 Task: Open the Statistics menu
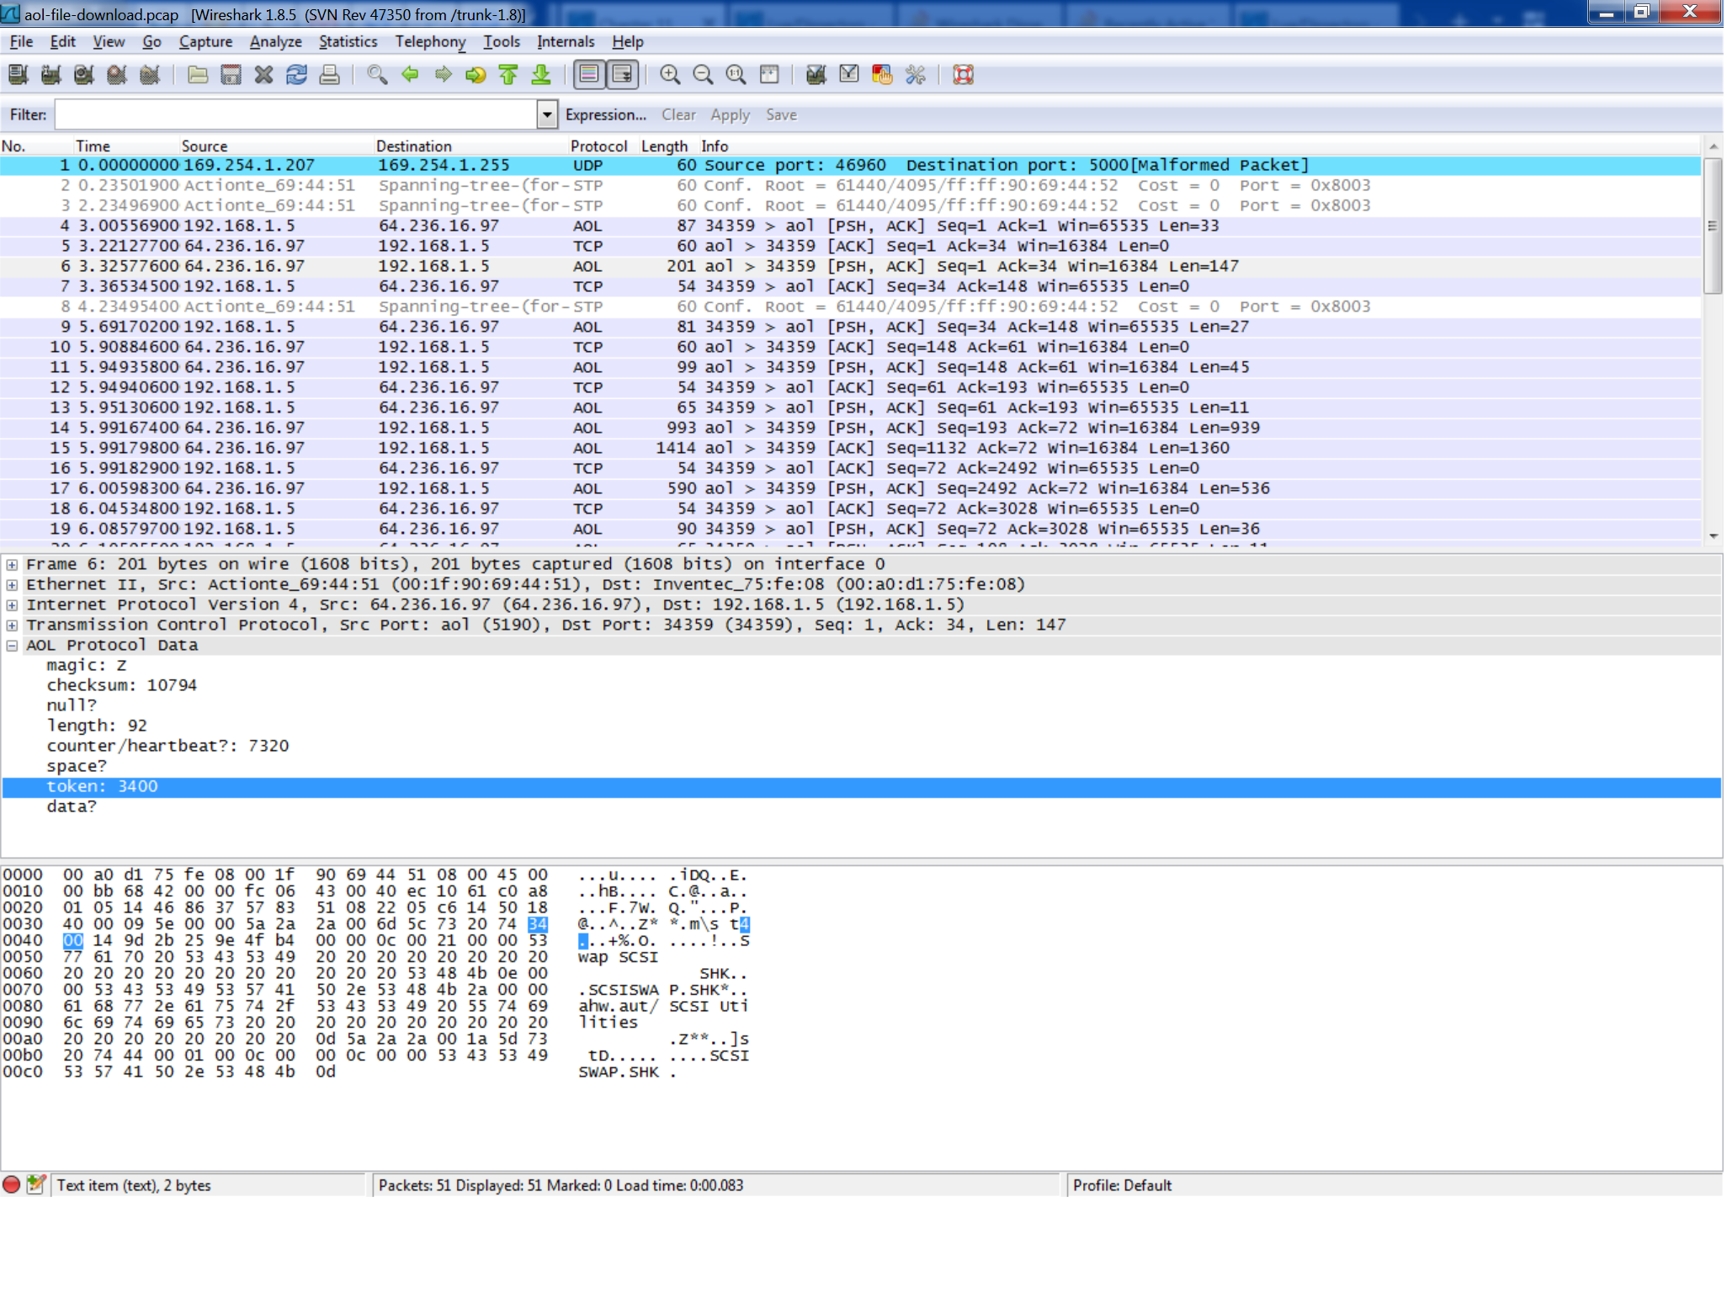(348, 41)
